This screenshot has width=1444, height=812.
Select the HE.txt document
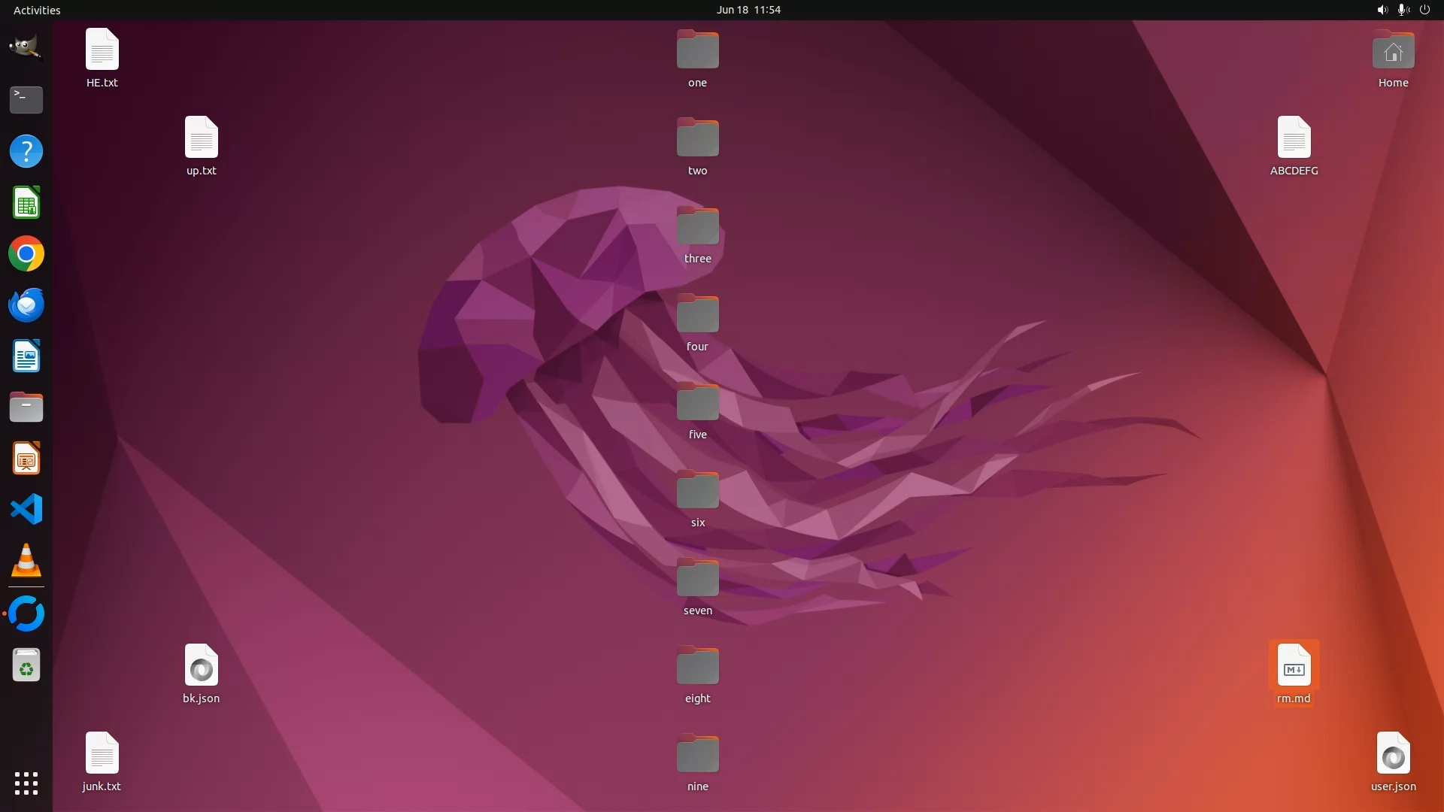[x=102, y=50]
